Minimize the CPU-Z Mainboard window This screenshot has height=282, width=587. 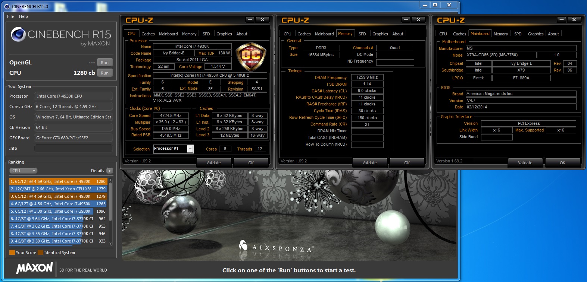click(562, 19)
